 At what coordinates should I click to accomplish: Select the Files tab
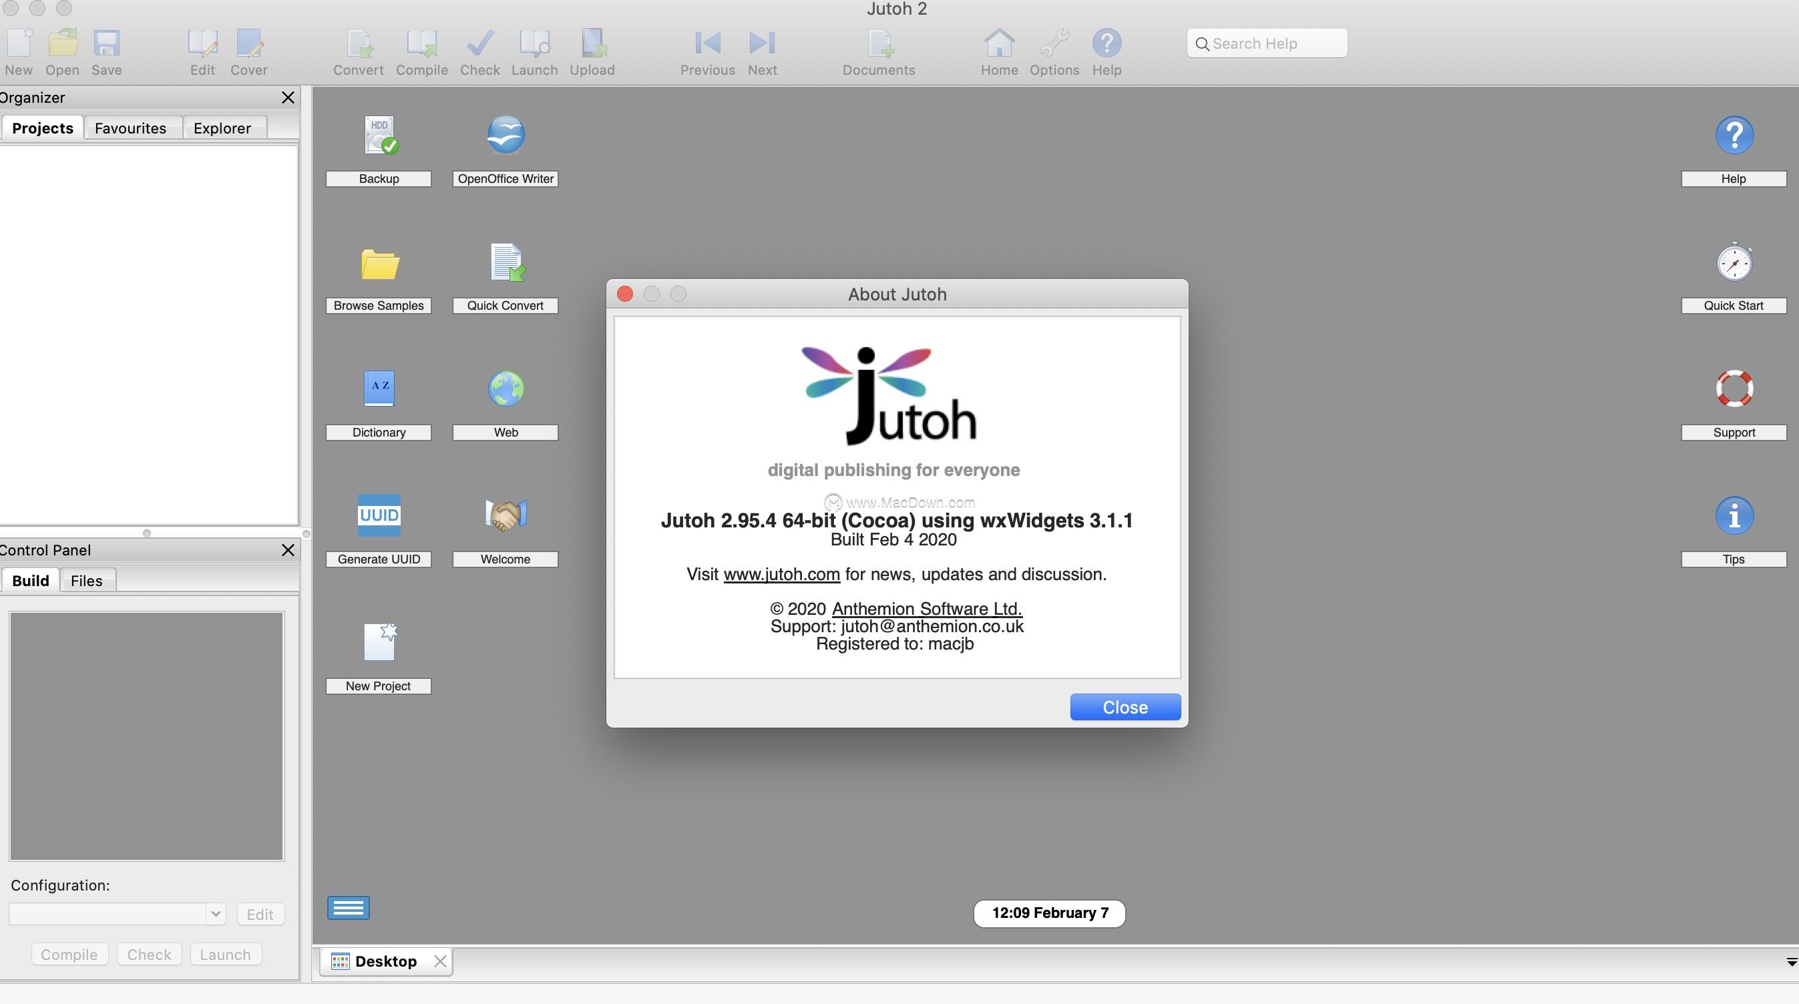click(x=87, y=580)
